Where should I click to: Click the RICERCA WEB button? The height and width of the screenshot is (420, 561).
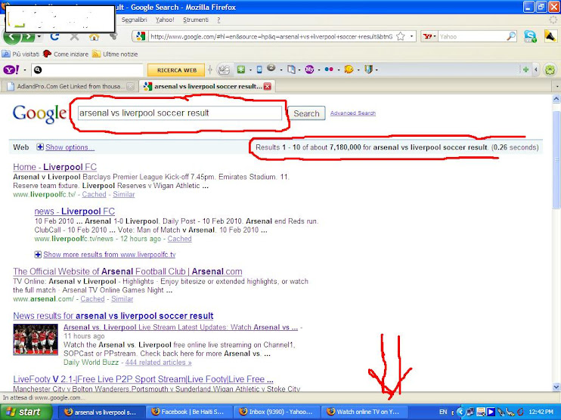[177, 70]
